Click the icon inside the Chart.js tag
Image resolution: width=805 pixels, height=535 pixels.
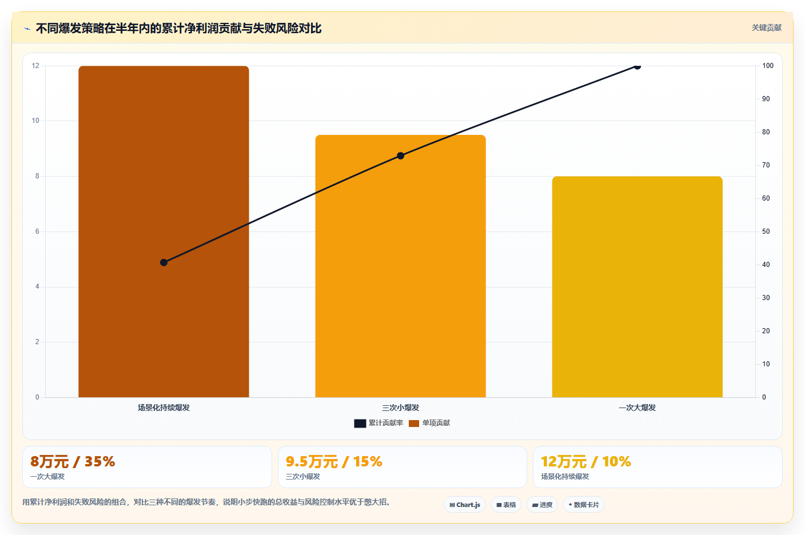point(452,505)
